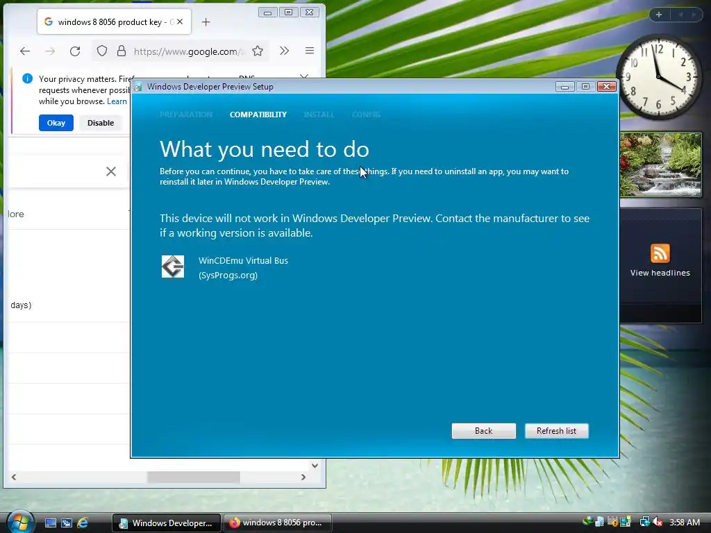
Task: Click the site padlock icon in Firefox
Action: point(121,51)
